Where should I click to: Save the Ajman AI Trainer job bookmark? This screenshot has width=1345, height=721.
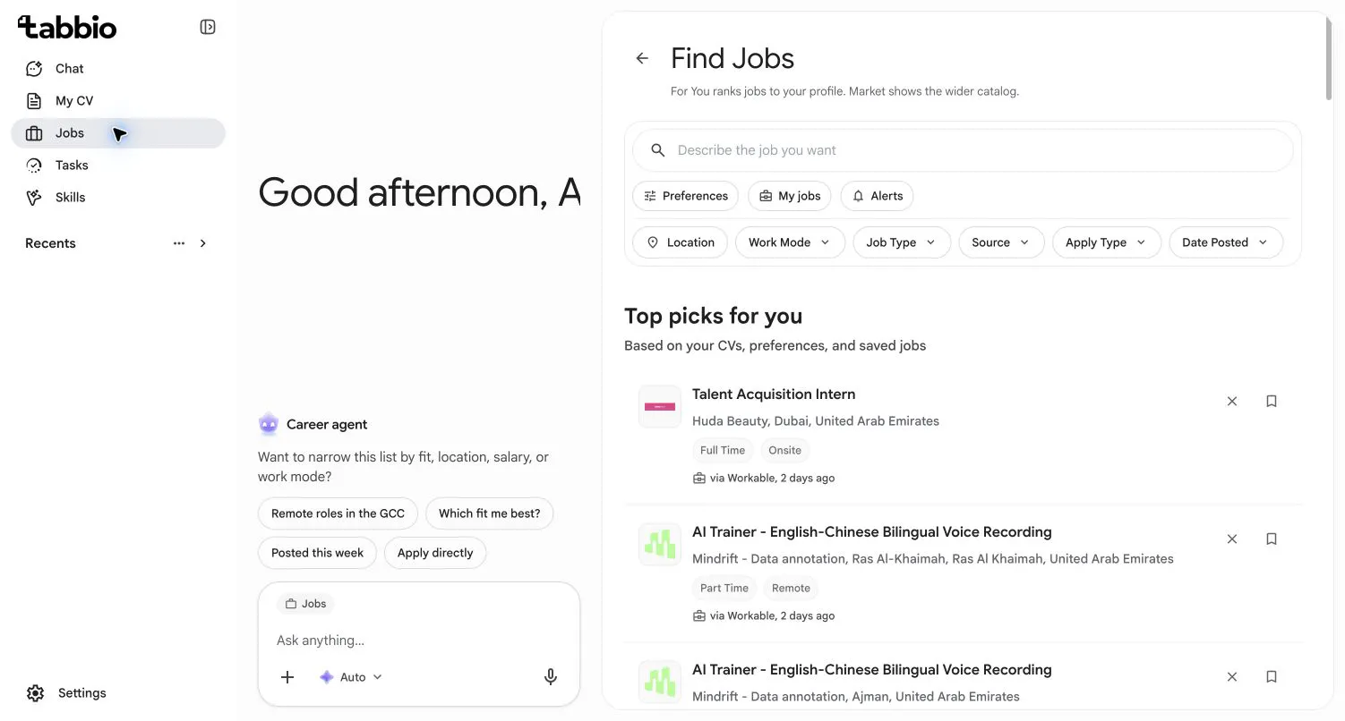[x=1271, y=676]
